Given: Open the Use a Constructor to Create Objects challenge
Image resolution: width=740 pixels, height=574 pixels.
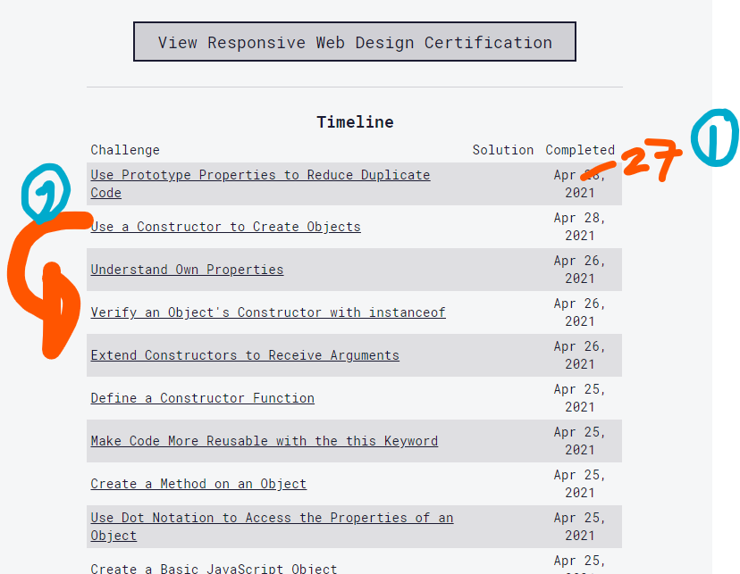Looking at the screenshot, I should point(225,227).
